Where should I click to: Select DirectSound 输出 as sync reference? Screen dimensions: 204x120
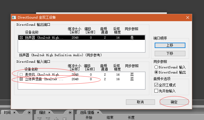(x=156, y=72)
